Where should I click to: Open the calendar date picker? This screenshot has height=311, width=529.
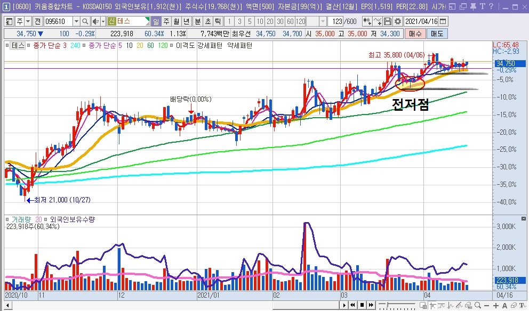(x=443, y=21)
